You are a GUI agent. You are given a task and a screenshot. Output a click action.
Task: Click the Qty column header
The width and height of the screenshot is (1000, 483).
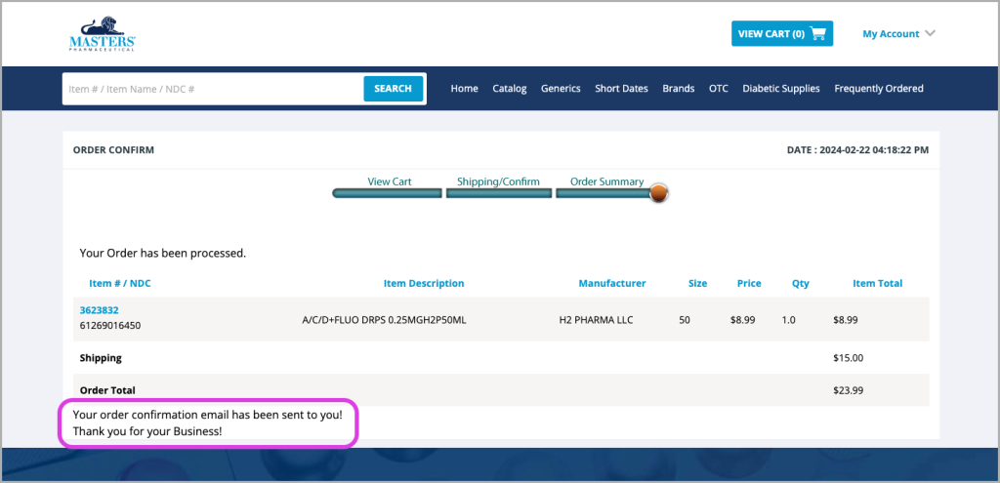[x=801, y=284]
